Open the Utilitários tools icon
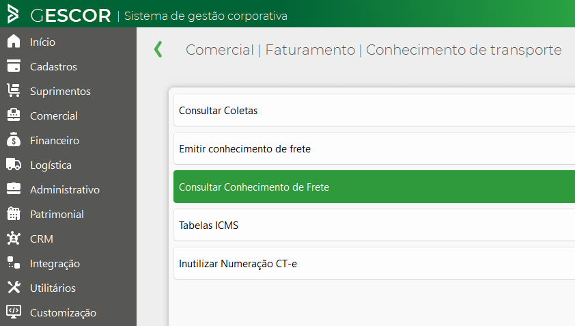The image size is (575, 326). click(14, 287)
